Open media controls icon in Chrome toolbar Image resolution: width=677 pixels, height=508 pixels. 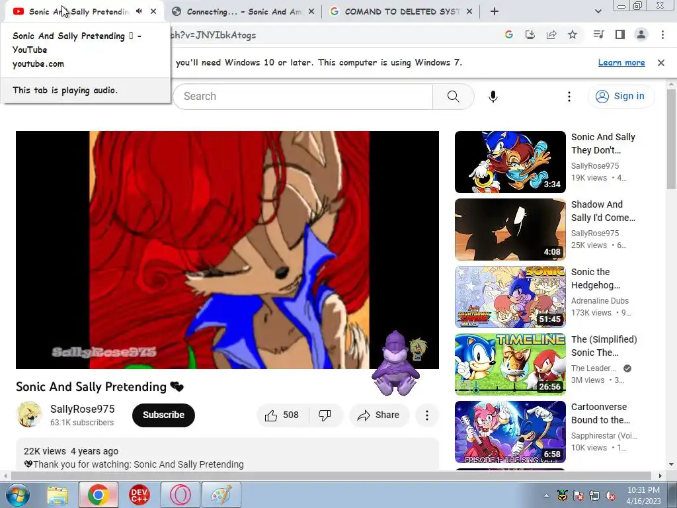pyautogui.click(x=598, y=34)
